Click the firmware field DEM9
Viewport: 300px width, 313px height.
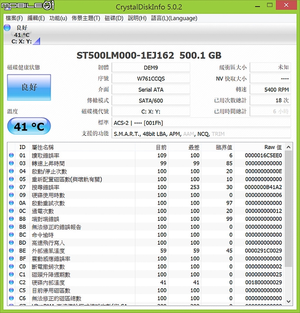(x=151, y=67)
